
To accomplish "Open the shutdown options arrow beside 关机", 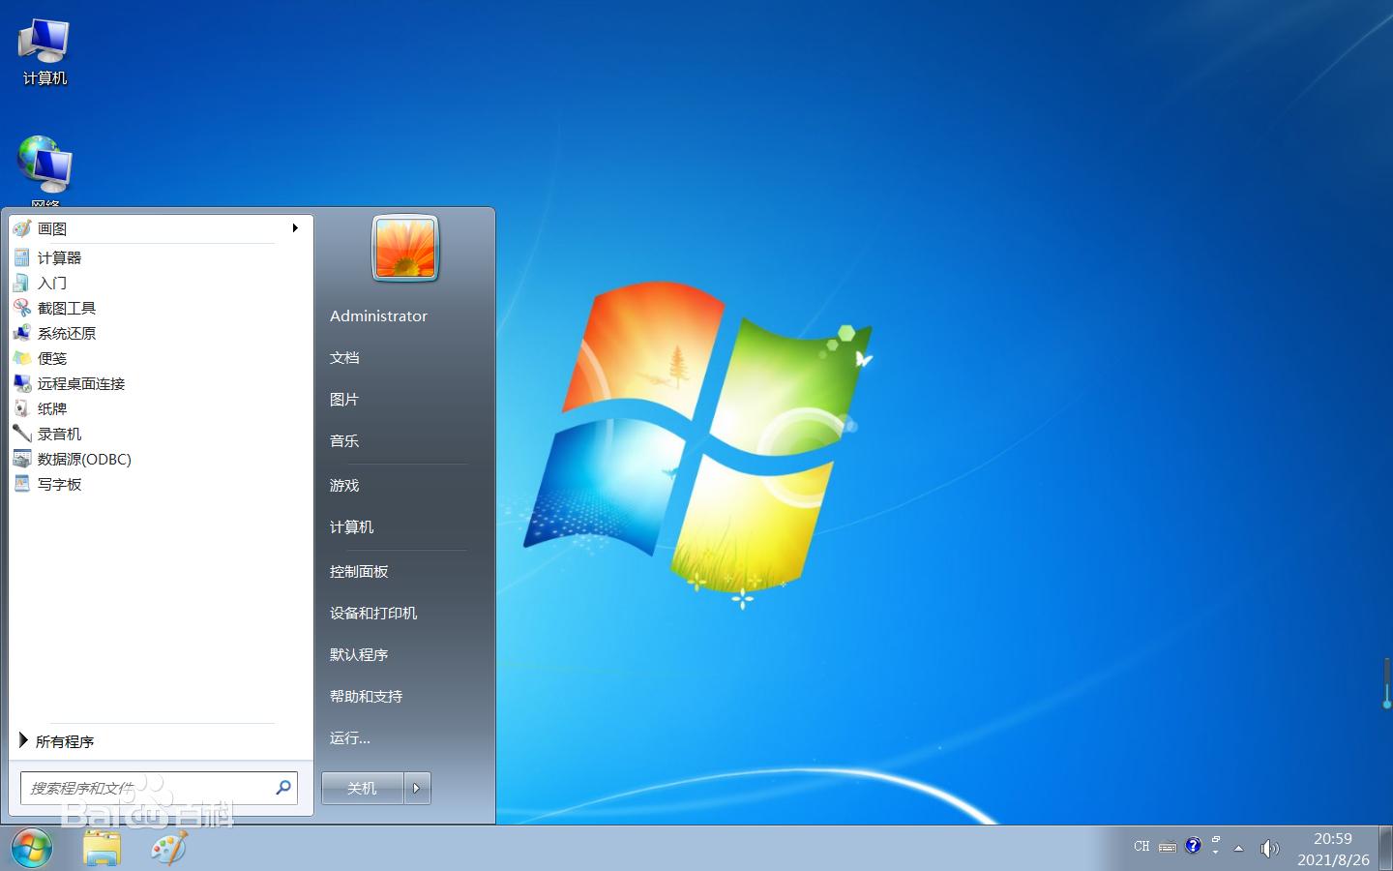I will pos(416,788).
